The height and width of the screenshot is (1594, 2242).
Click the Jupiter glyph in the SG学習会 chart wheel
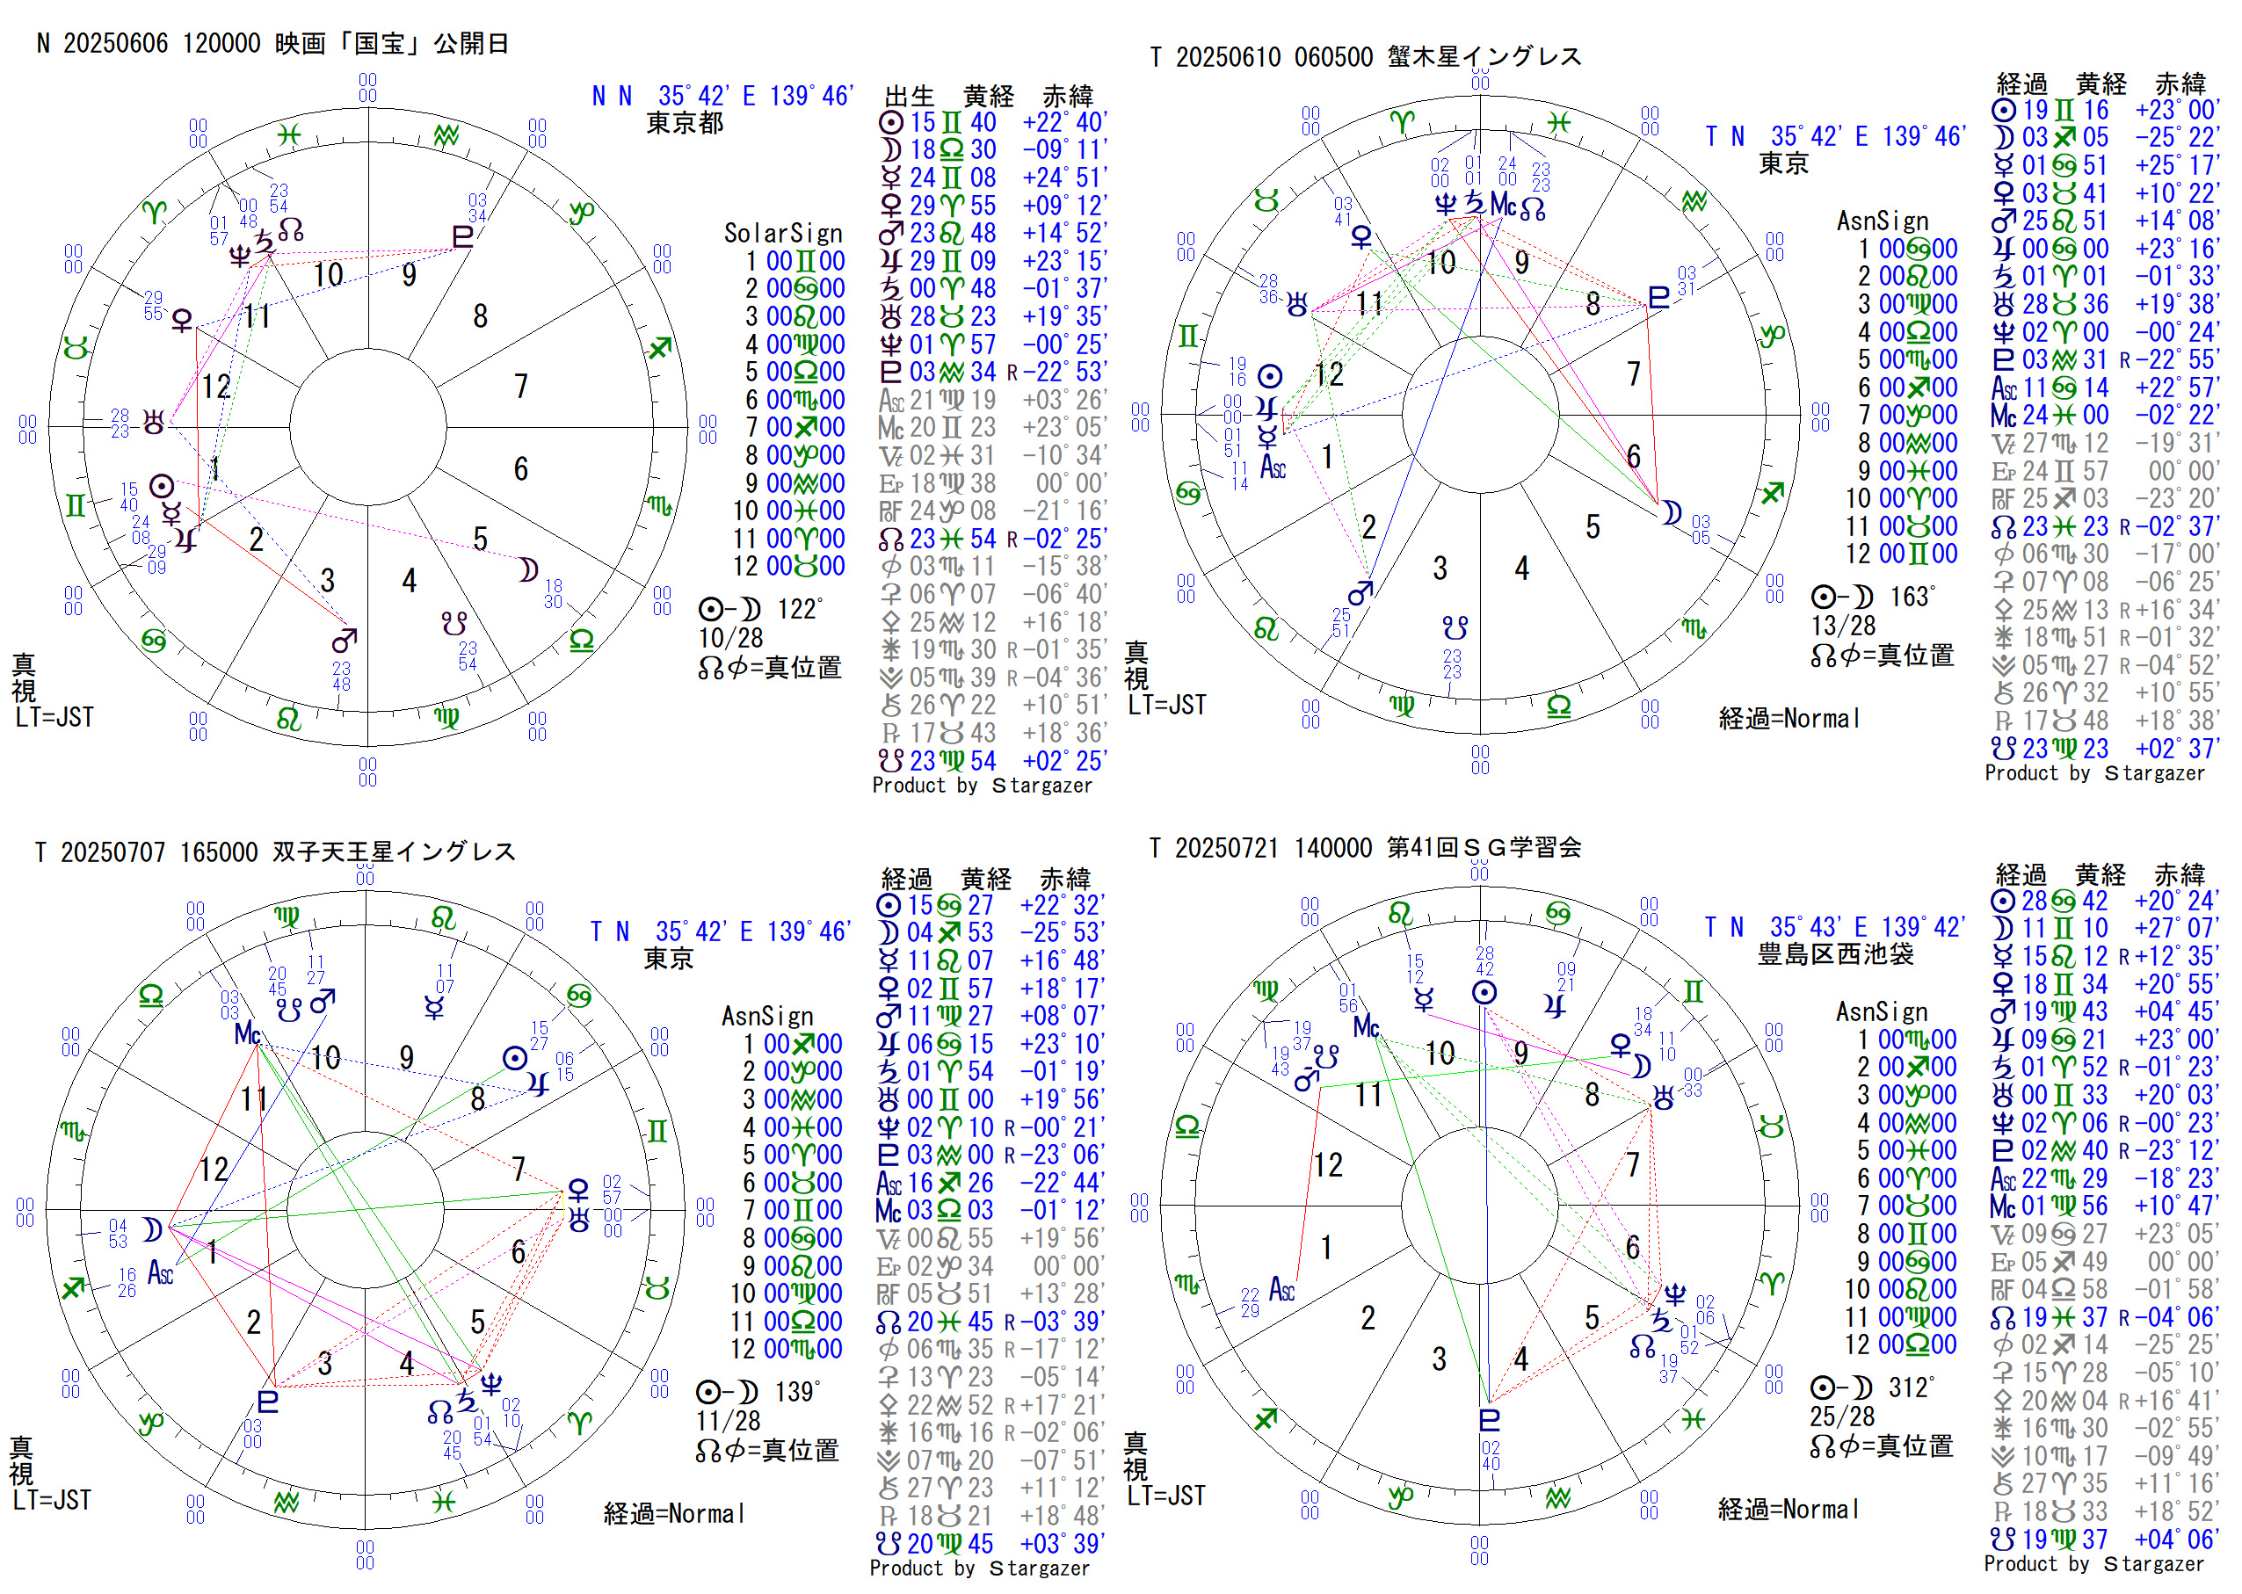pyautogui.click(x=1555, y=1005)
